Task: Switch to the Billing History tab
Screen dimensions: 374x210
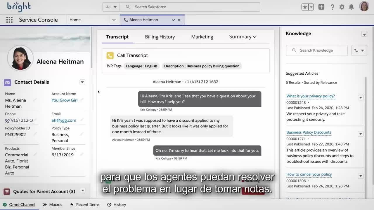Action: pyautogui.click(x=160, y=37)
